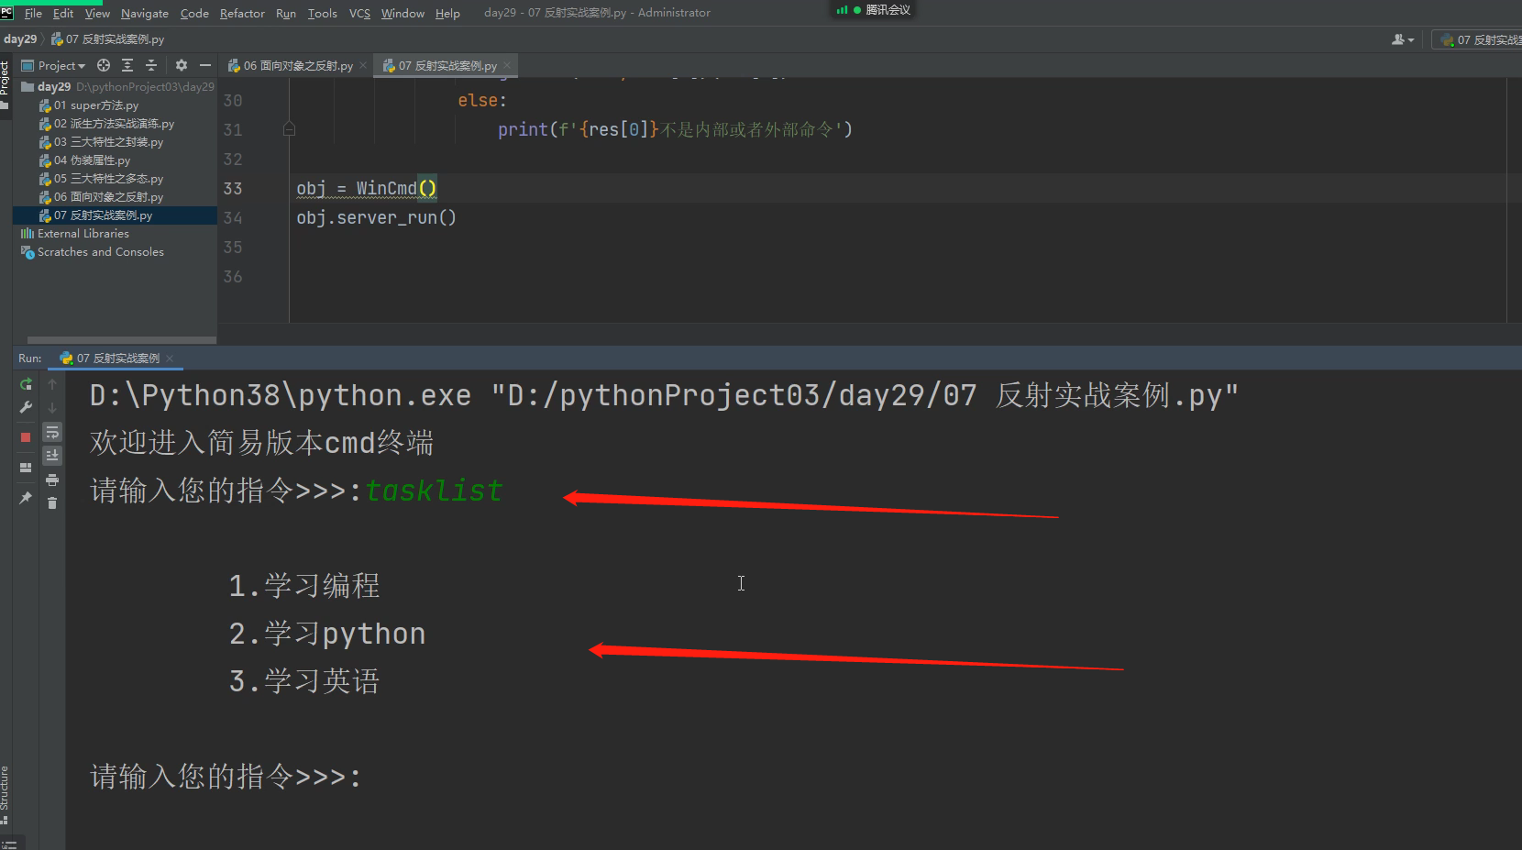The image size is (1522, 850).
Task: Click the down arrow in Run console gutter
Action: (x=52, y=407)
